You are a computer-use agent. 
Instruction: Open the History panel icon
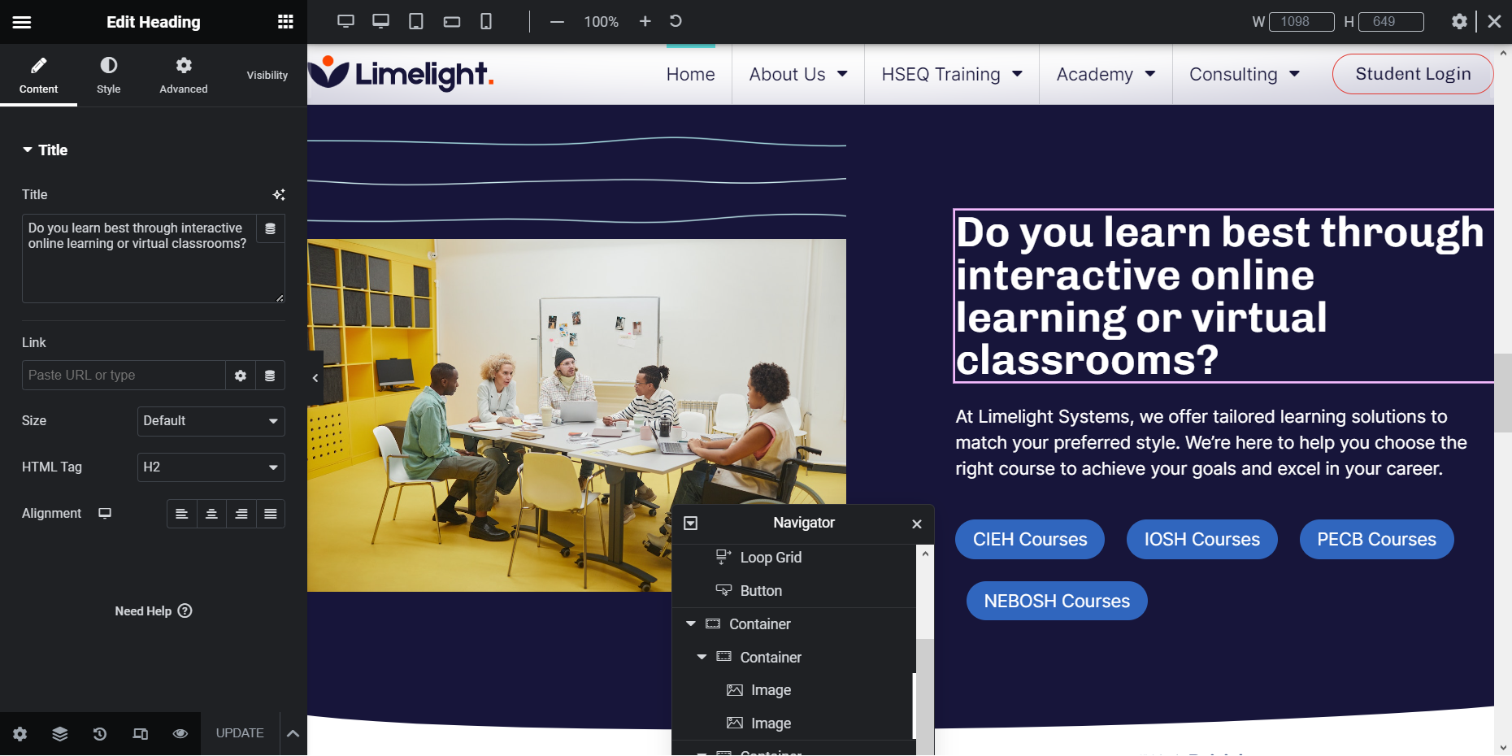100,734
